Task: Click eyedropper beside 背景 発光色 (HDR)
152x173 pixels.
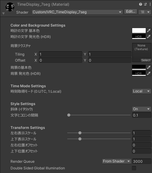Action: point(149,73)
